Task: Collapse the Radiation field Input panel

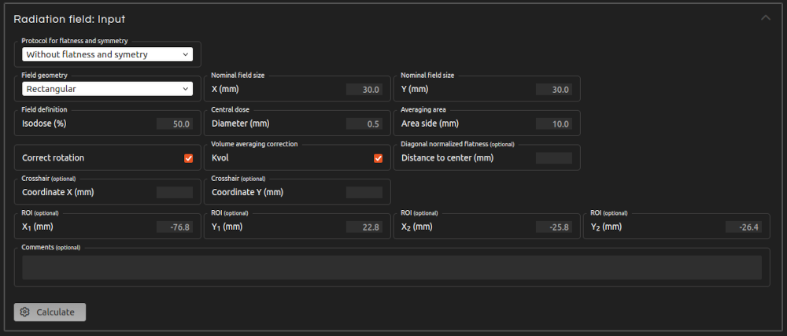Action: 766,18
